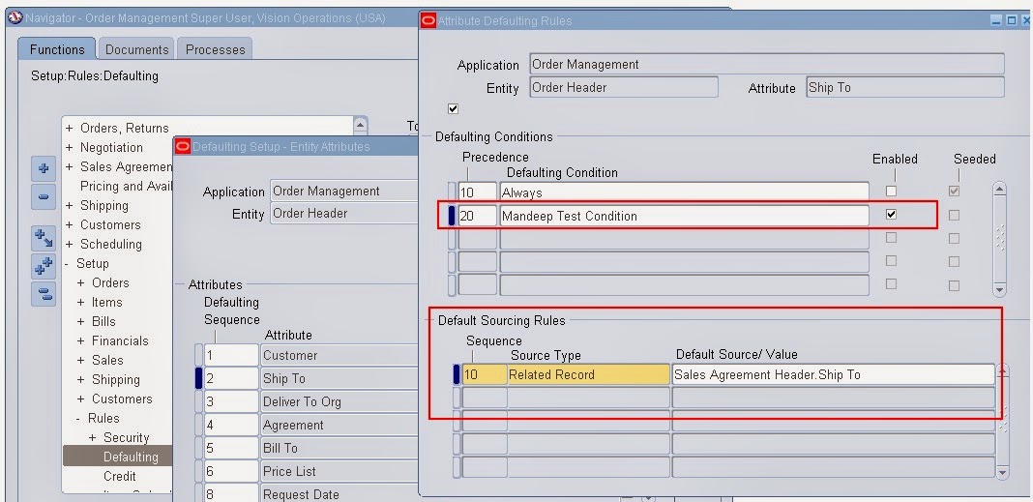This screenshot has height=502, width=1033.
Task: Toggle the checkbox below the Entity label
Action: pos(453,108)
